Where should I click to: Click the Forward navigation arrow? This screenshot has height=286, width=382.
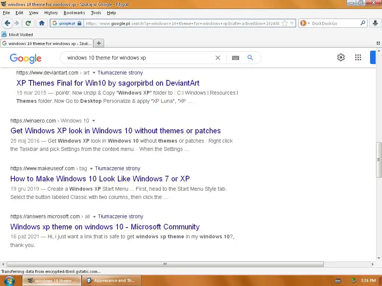17,23
